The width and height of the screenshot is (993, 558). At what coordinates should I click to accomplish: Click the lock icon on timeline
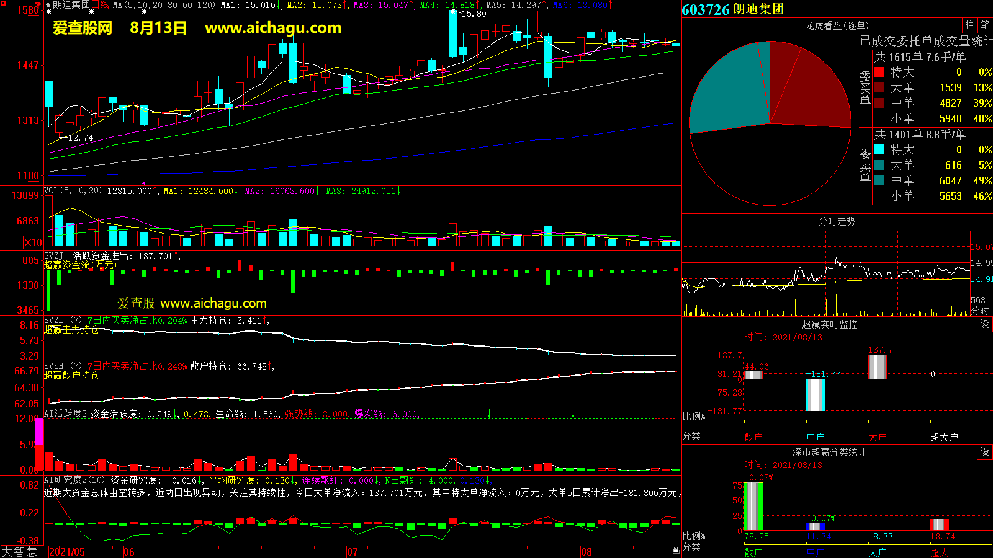point(676,551)
